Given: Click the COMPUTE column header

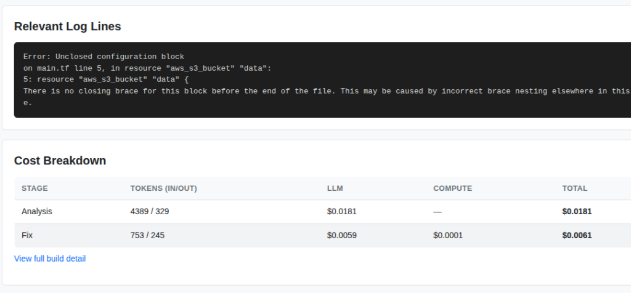Looking at the screenshot, I should tap(452, 188).
